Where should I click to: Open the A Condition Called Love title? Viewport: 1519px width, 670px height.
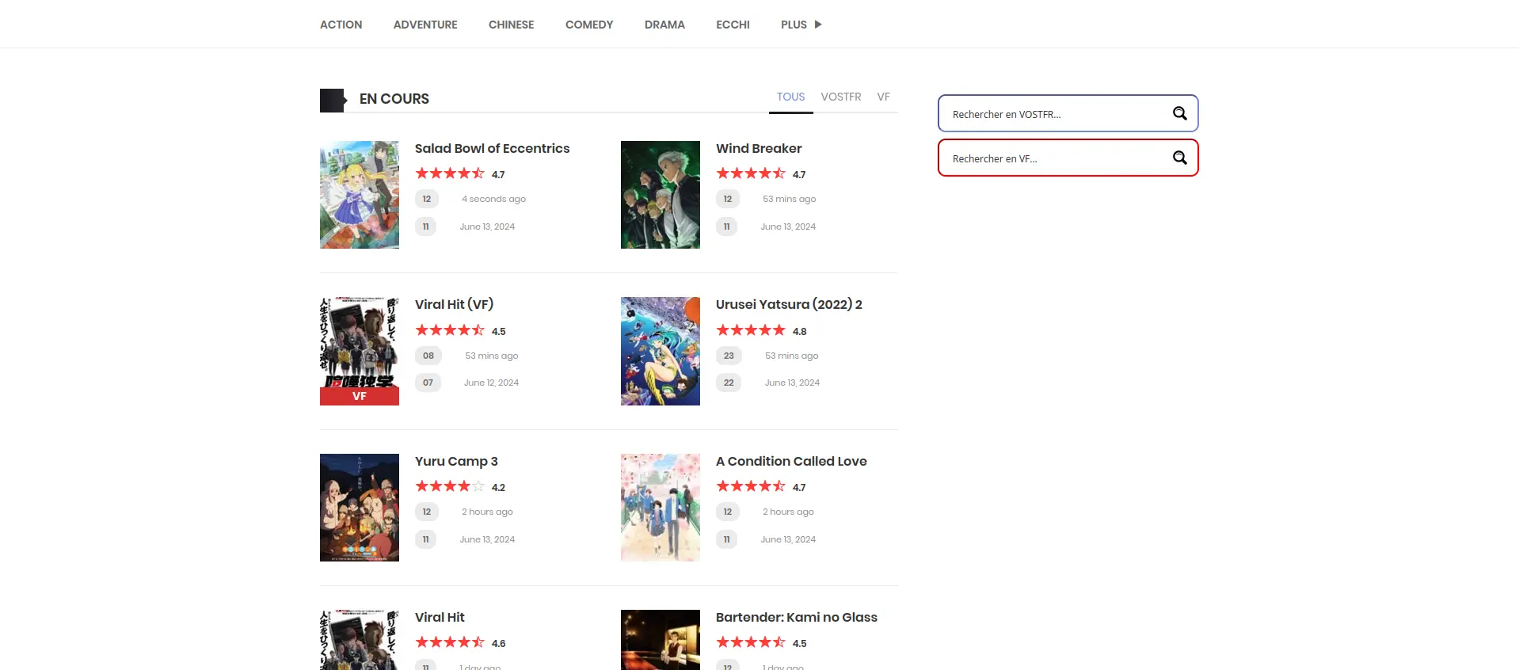pyautogui.click(x=791, y=461)
